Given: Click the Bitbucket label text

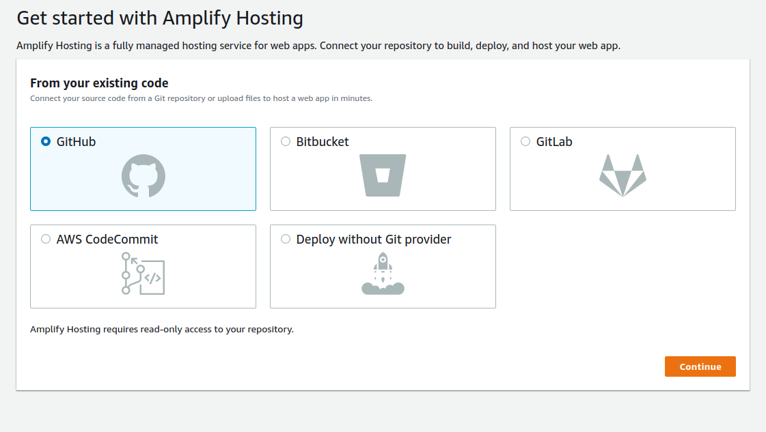Looking at the screenshot, I should point(323,142).
